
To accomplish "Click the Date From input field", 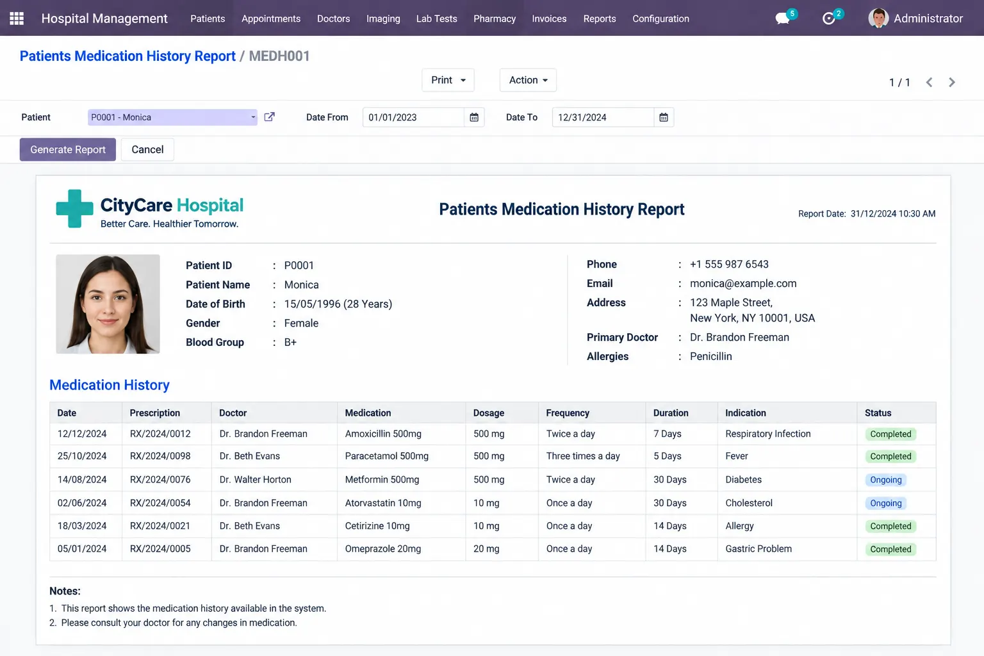I will 413,117.
